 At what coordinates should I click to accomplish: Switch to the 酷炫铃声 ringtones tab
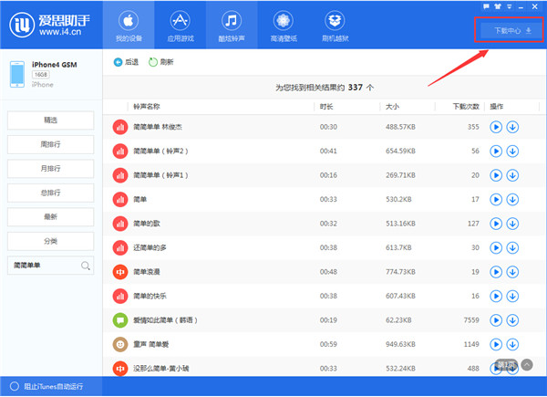pos(232,26)
